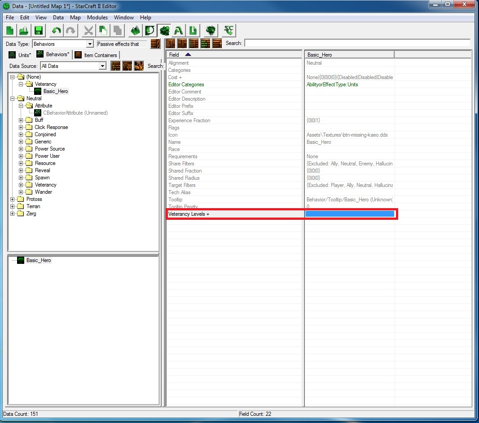Open the View menu

(x=41, y=18)
